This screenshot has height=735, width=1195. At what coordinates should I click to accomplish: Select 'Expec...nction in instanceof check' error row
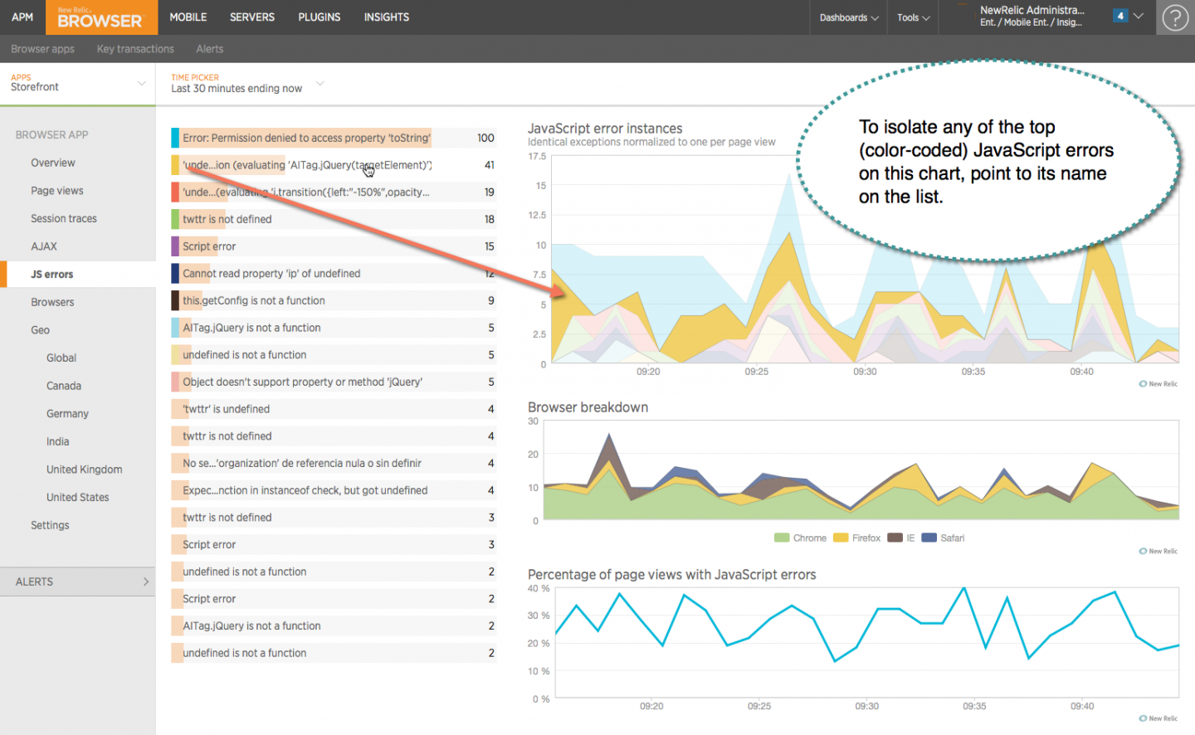pyautogui.click(x=334, y=490)
